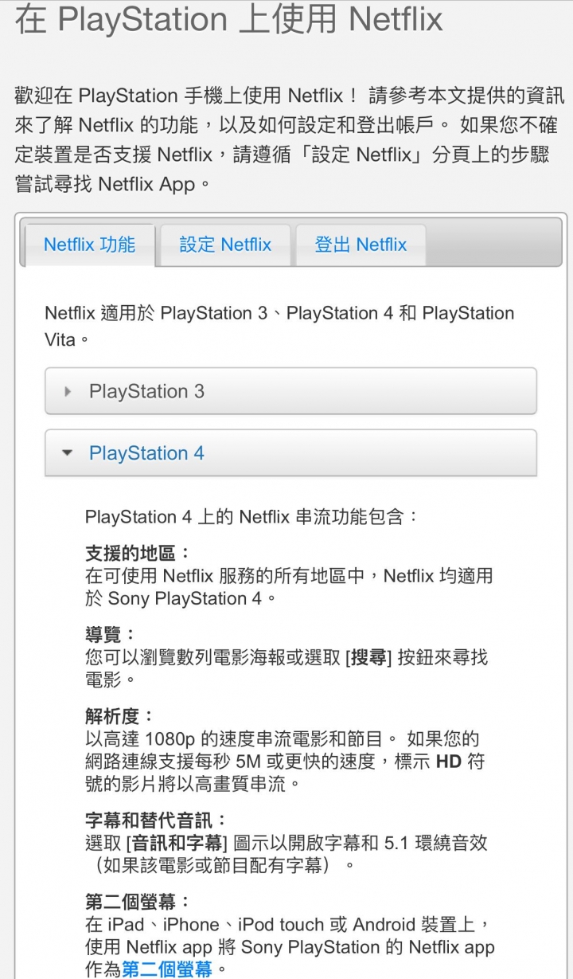Collapse the PlayStation 4 section header
The image size is (573, 979).
pyautogui.click(x=290, y=453)
